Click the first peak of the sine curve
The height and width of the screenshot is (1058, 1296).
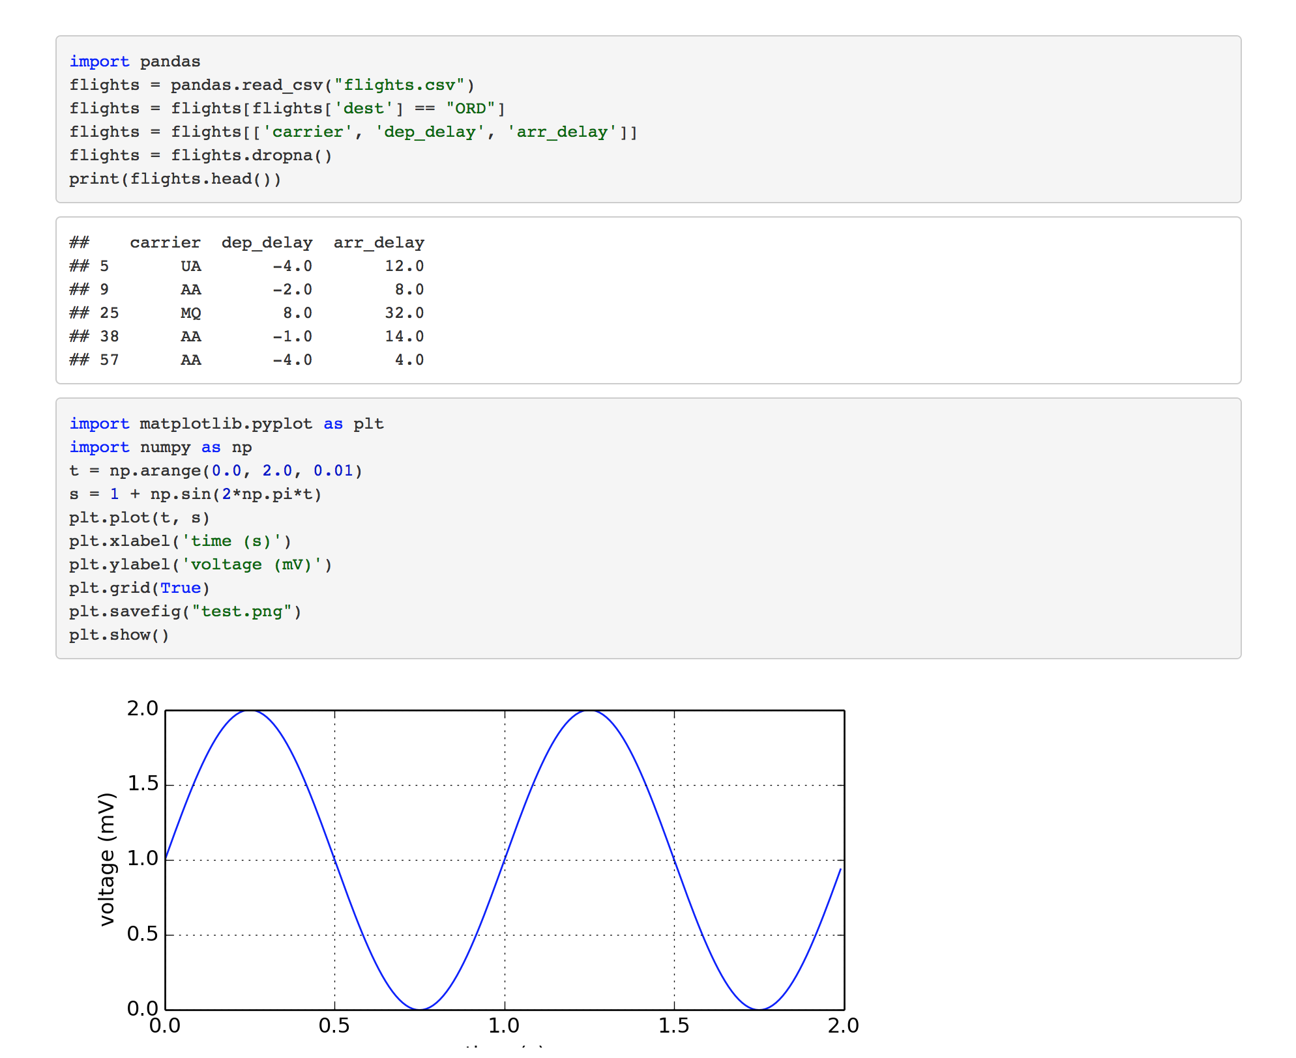pyautogui.click(x=250, y=711)
